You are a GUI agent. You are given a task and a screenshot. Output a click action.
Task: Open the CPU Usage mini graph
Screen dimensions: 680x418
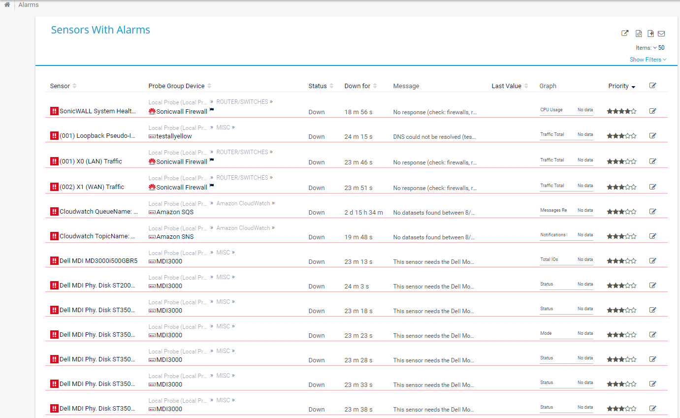click(x=566, y=110)
